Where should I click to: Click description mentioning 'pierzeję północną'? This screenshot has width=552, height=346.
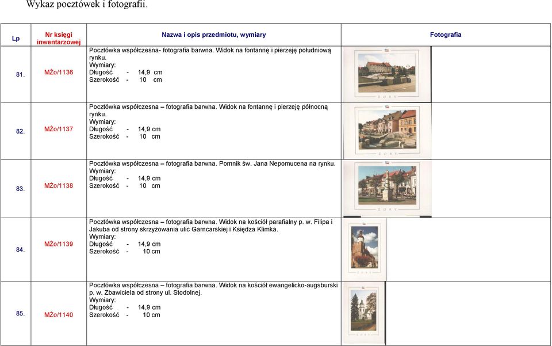208,111
